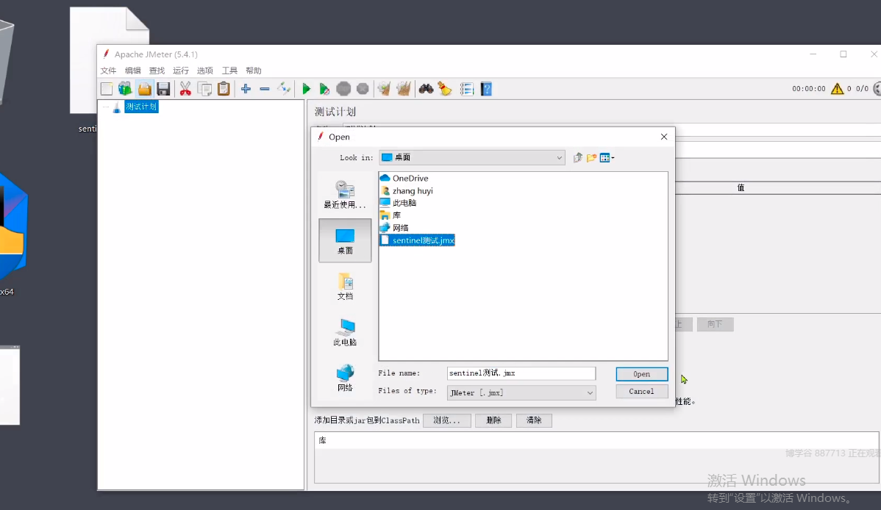Click the Open button in dialog
This screenshot has height=510, width=881.
tap(642, 374)
